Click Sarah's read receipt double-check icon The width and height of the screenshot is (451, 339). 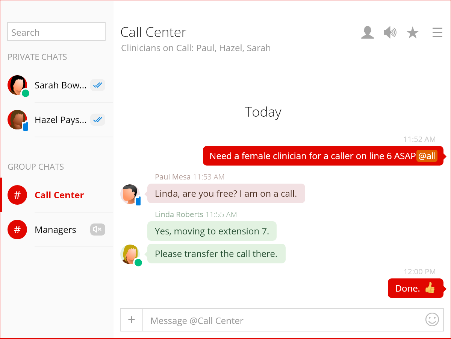pos(98,85)
